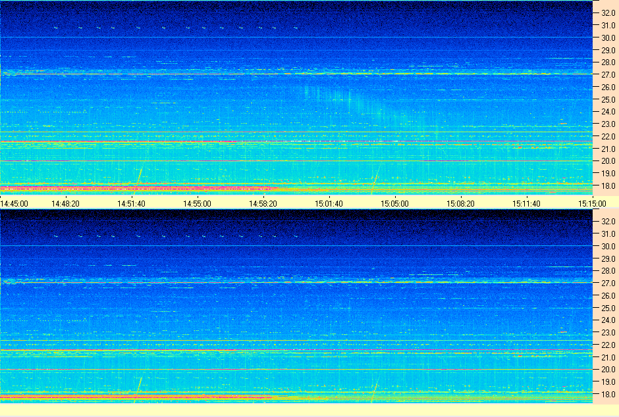Click the 15:11:40 time axis label

[527, 204]
